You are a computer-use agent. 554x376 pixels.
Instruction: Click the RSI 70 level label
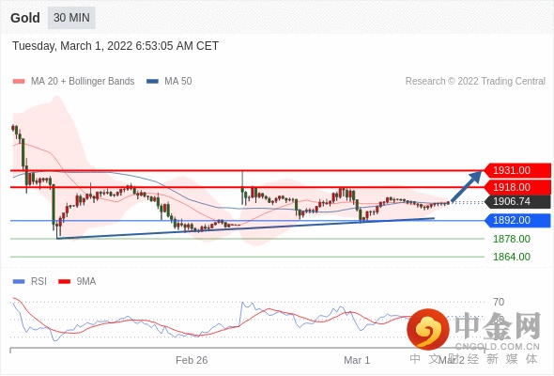[499, 302]
